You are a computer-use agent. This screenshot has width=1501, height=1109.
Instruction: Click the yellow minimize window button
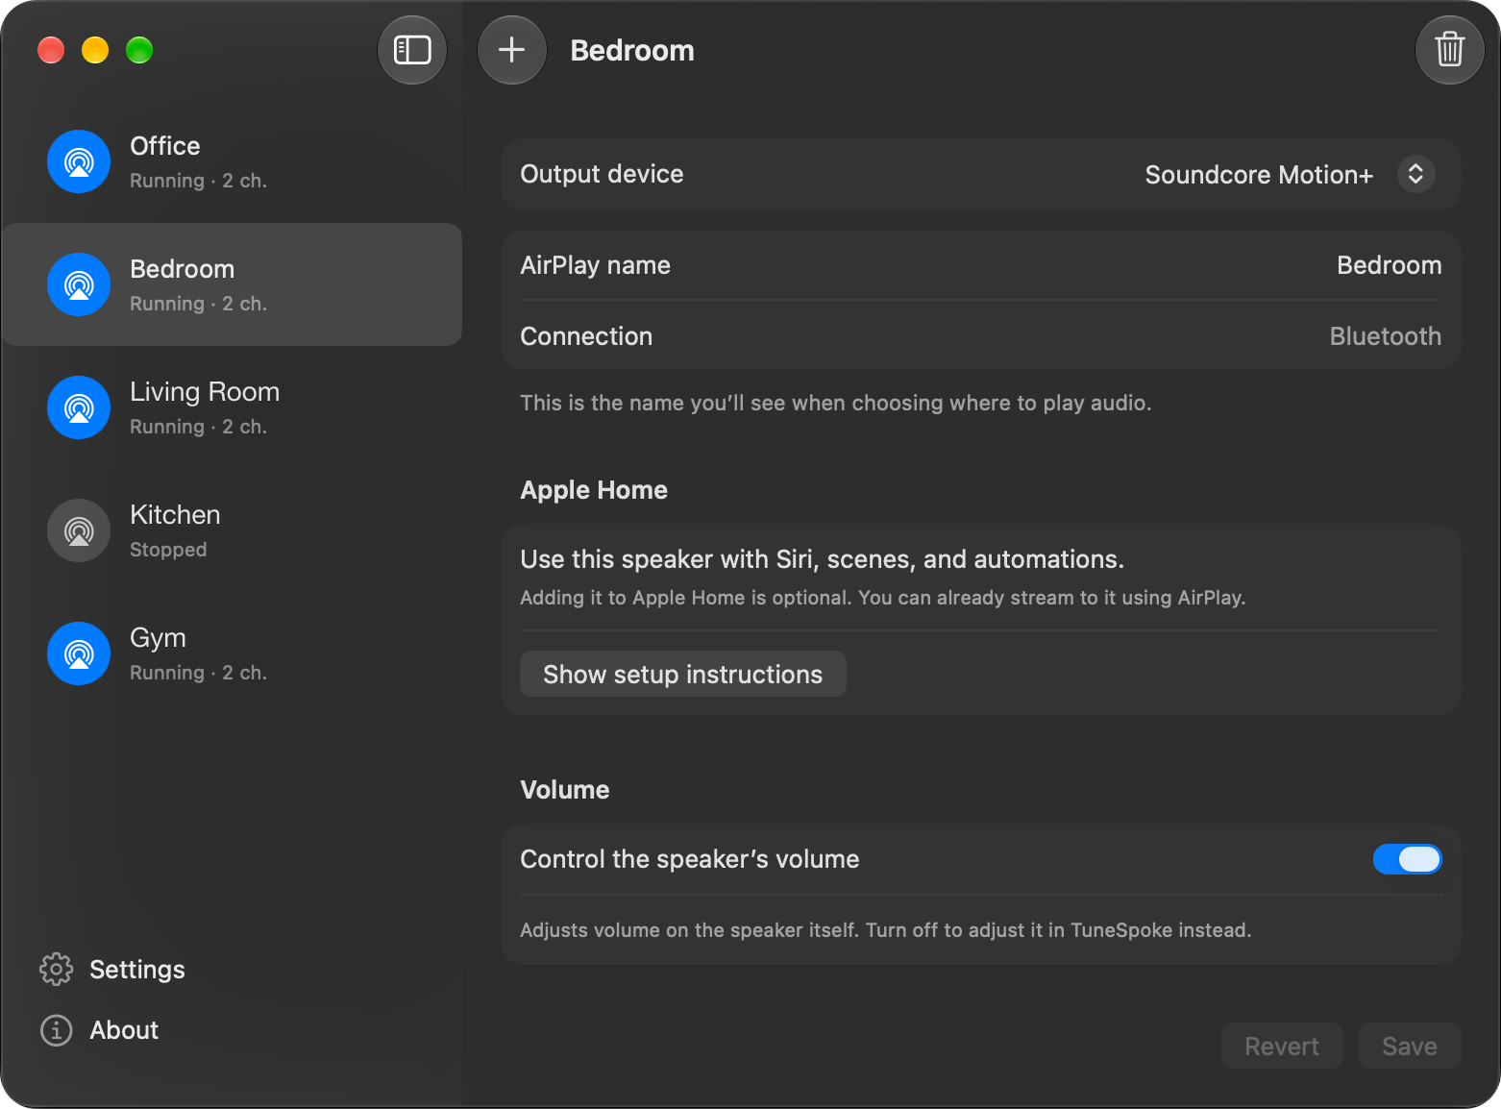(95, 50)
